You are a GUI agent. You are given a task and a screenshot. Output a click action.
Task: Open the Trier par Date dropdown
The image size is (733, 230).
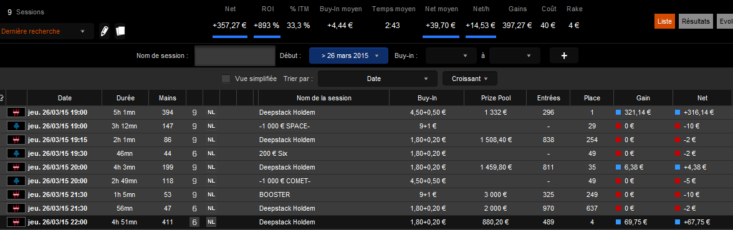[x=377, y=79]
